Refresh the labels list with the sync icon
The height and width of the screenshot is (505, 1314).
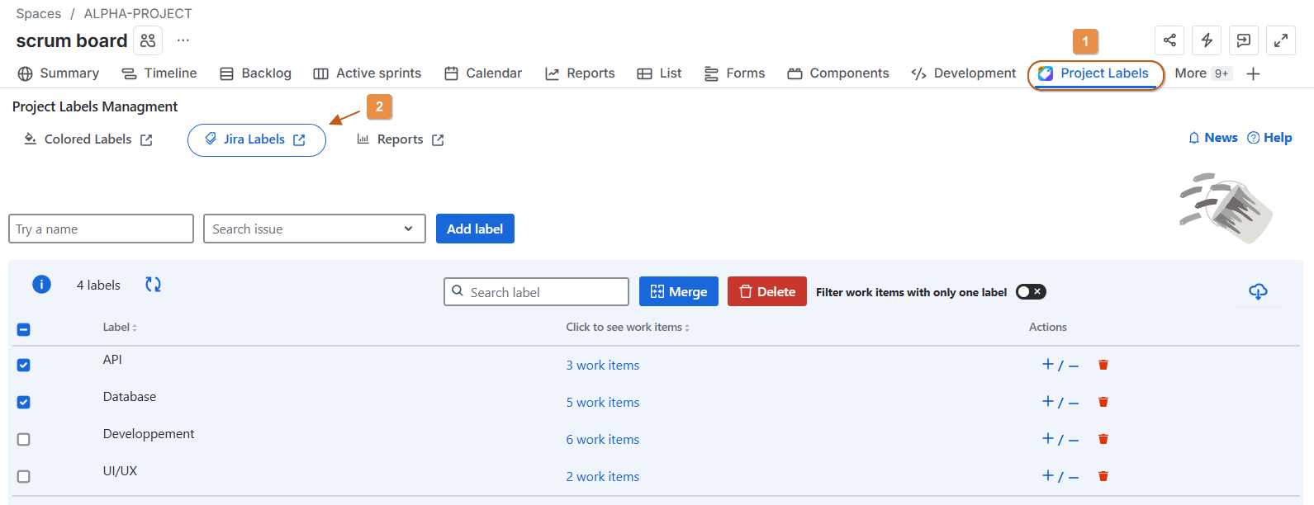pyautogui.click(x=154, y=285)
